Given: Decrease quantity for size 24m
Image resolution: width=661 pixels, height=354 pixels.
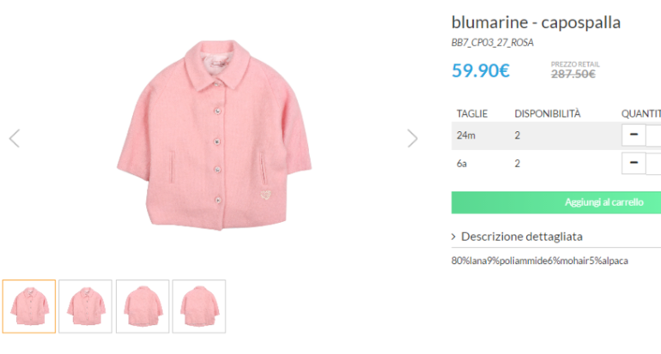Looking at the screenshot, I should (634, 135).
